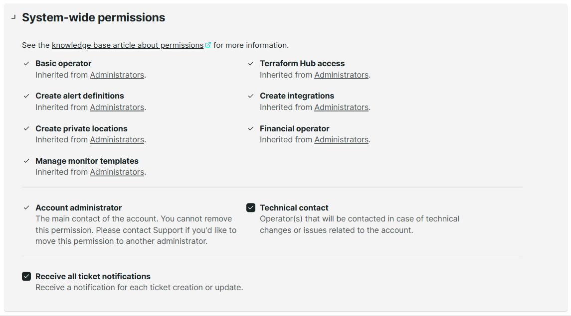Viewport: 571px width, 316px height.
Task: Click Administrators link under Create integrations
Action: [341, 107]
